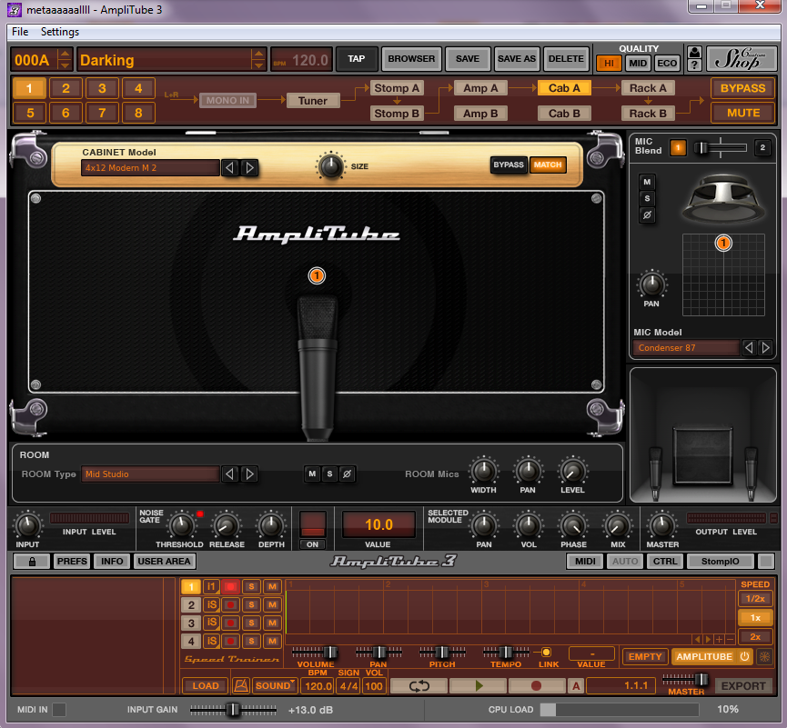Switch to the Stomp B module

(397, 114)
